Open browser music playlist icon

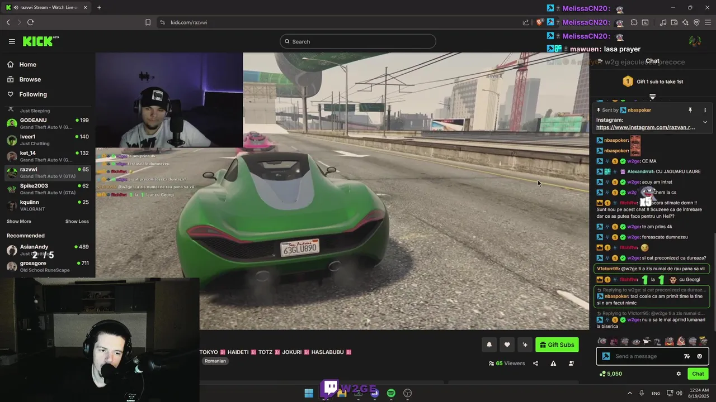pyautogui.click(x=663, y=22)
